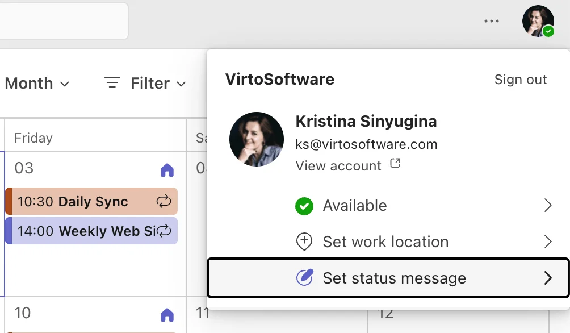The image size is (570, 333).
Task: Select date 10 in calendar
Action: click(23, 313)
